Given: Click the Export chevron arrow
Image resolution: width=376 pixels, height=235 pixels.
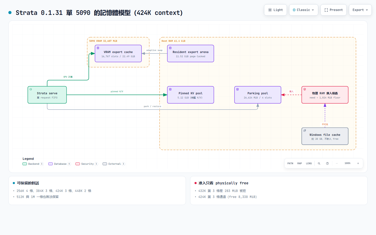Looking at the screenshot, I should [367, 10].
